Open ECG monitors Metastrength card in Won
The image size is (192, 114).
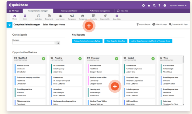pyautogui.click(x=171, y=69)
